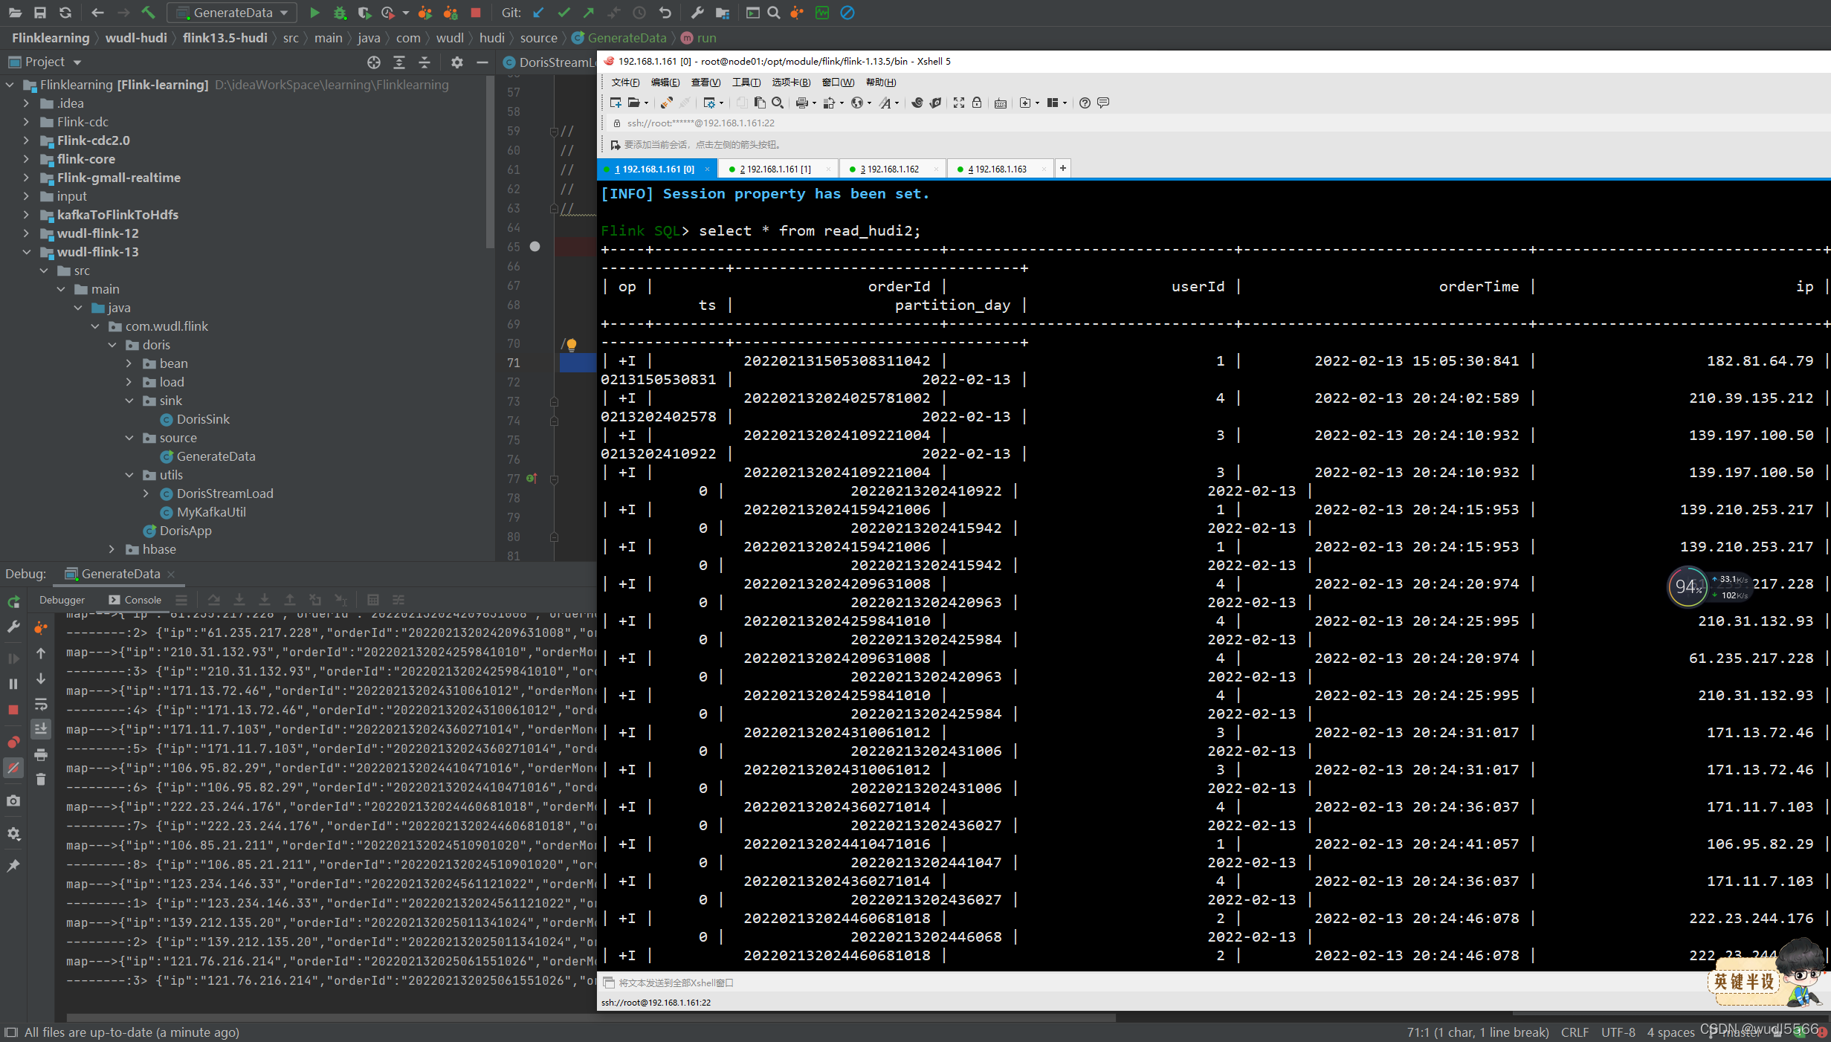Screen dimensions: 1831x1042
Task: Toggle Soft-Wrap in console toolbar
Action: coord(41,703)
